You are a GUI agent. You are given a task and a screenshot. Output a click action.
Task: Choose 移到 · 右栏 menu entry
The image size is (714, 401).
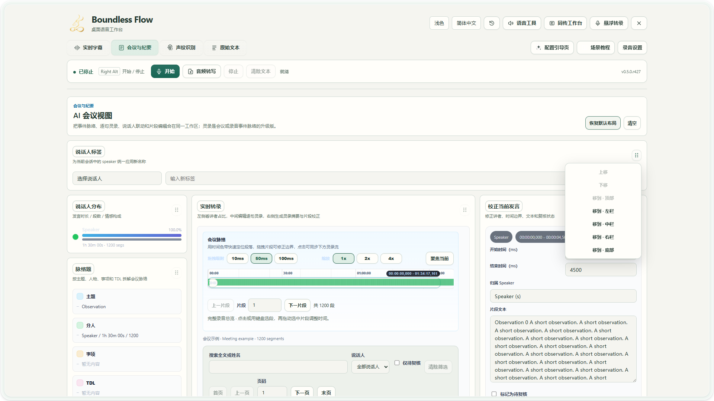point(603,237)
